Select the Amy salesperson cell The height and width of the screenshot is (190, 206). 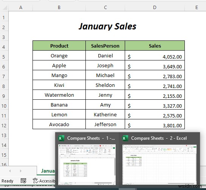[105, 105]
